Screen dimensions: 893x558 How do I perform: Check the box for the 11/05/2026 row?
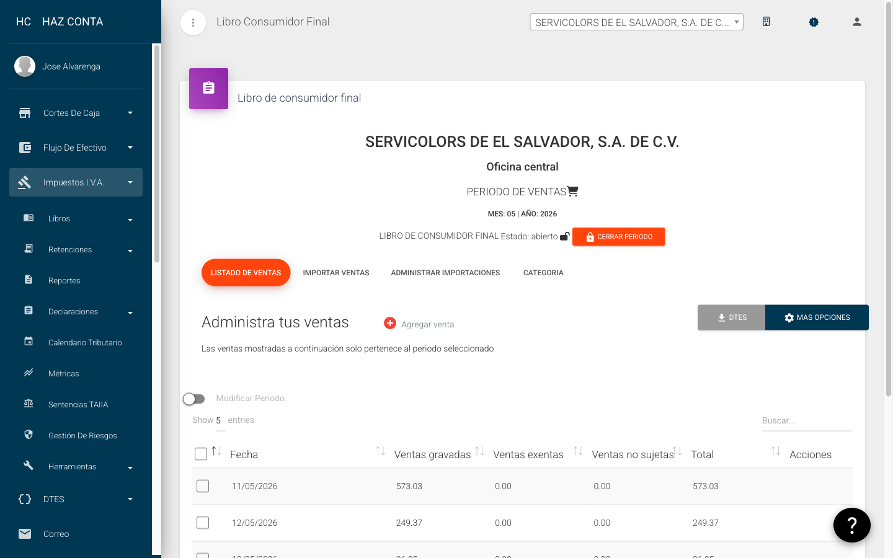[x=203, y=486]
